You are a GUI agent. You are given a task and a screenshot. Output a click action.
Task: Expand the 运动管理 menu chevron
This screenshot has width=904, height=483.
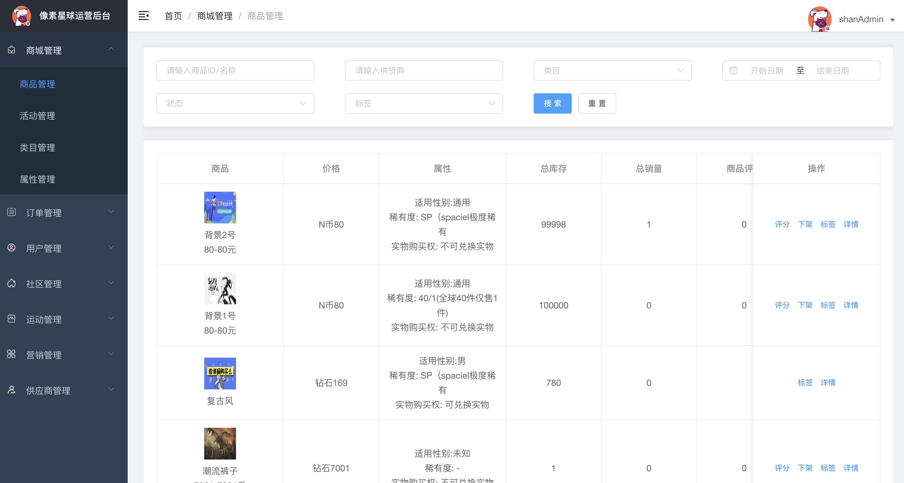(111, 318)
